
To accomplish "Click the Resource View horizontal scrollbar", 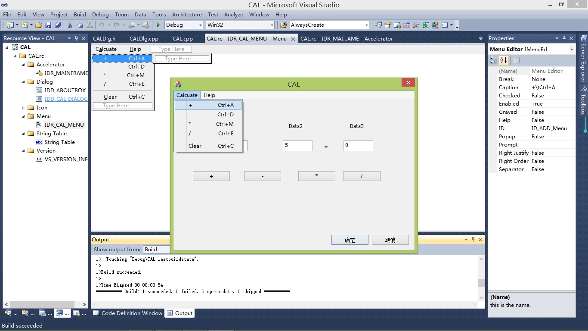I will click(45, 304).
